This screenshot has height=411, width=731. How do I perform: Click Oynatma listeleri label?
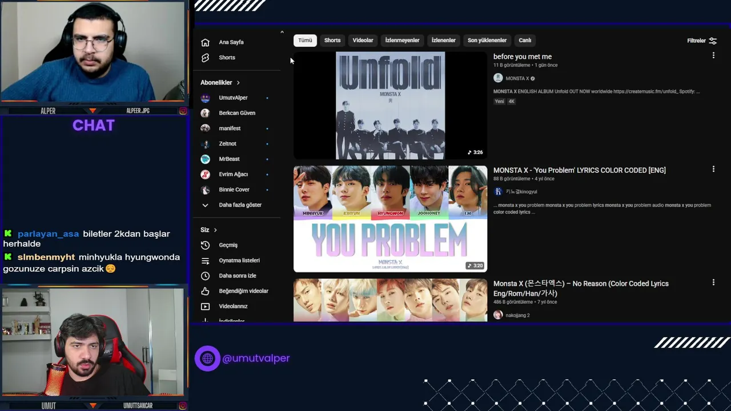coord(239,261)
